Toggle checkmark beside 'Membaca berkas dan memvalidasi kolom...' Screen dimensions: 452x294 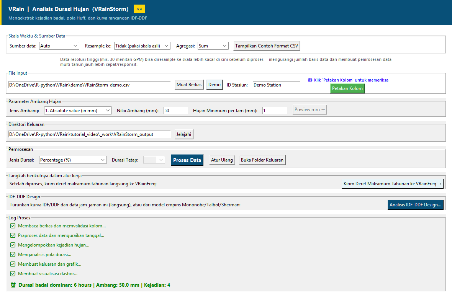coord(13,226)
